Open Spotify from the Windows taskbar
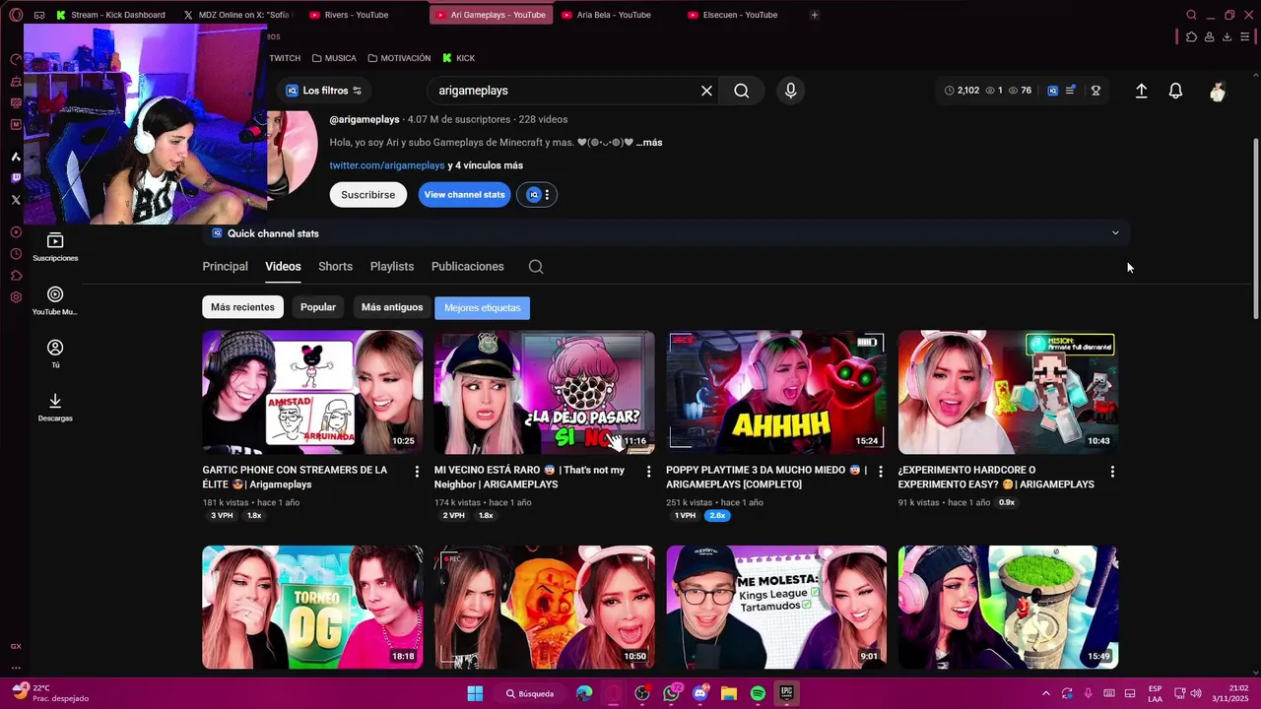Viewport: 1261px width, 709px height. (x=758, y=693)
